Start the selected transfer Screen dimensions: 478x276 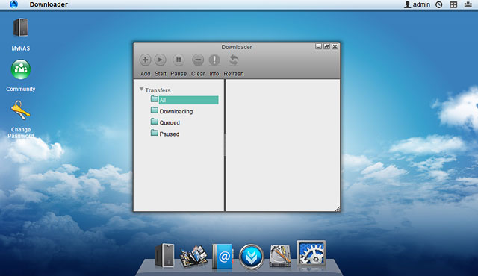pos(160,60)
